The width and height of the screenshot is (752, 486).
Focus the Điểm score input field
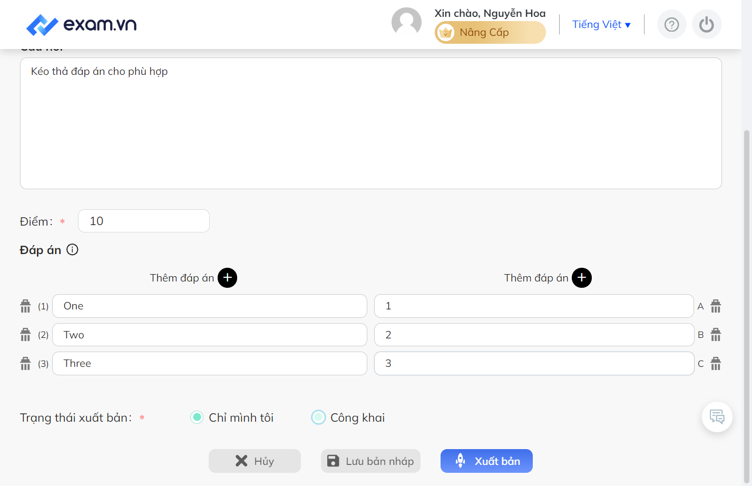144,221
